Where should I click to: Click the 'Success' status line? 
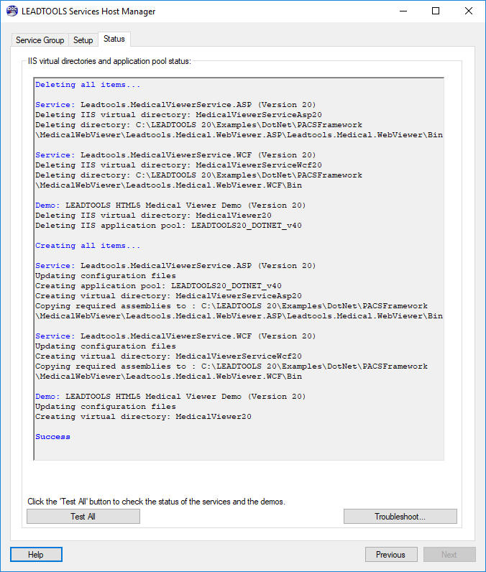(52, 437)
